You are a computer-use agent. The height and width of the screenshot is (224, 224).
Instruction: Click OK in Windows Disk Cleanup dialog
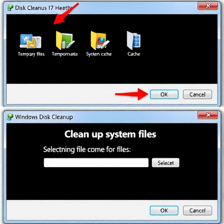point(164,210)
